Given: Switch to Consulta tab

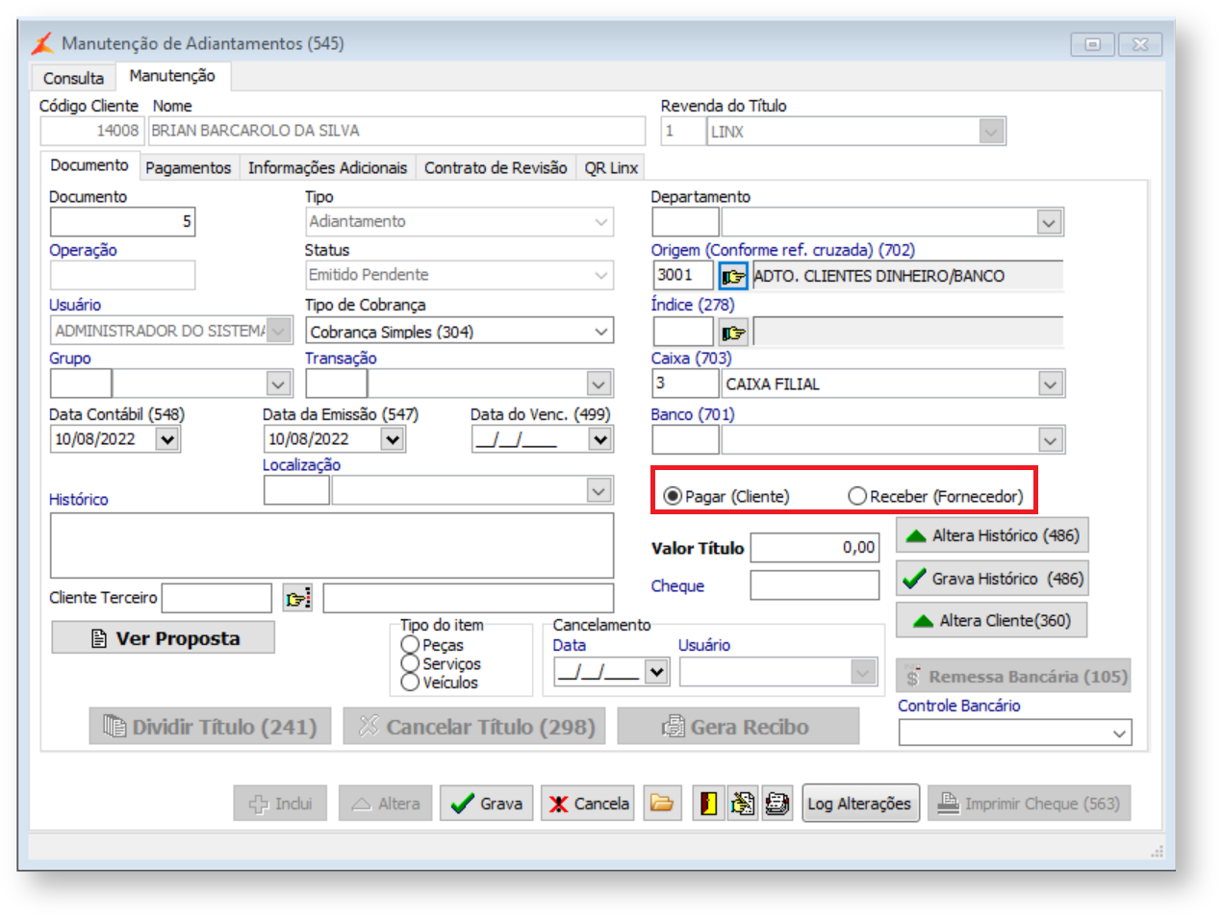Looking at the screenshot, I should point(73,78).
